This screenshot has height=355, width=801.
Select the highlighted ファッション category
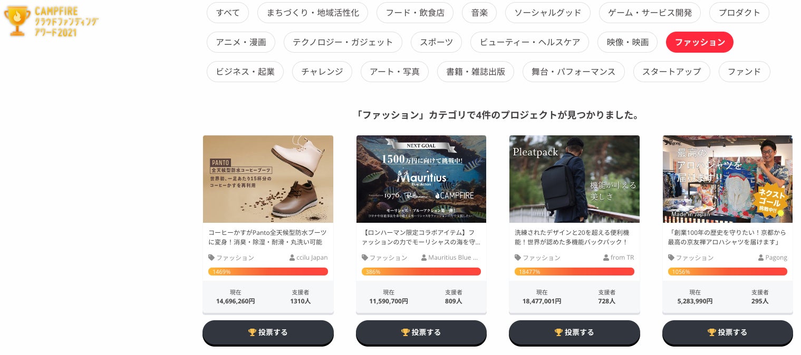700,42
